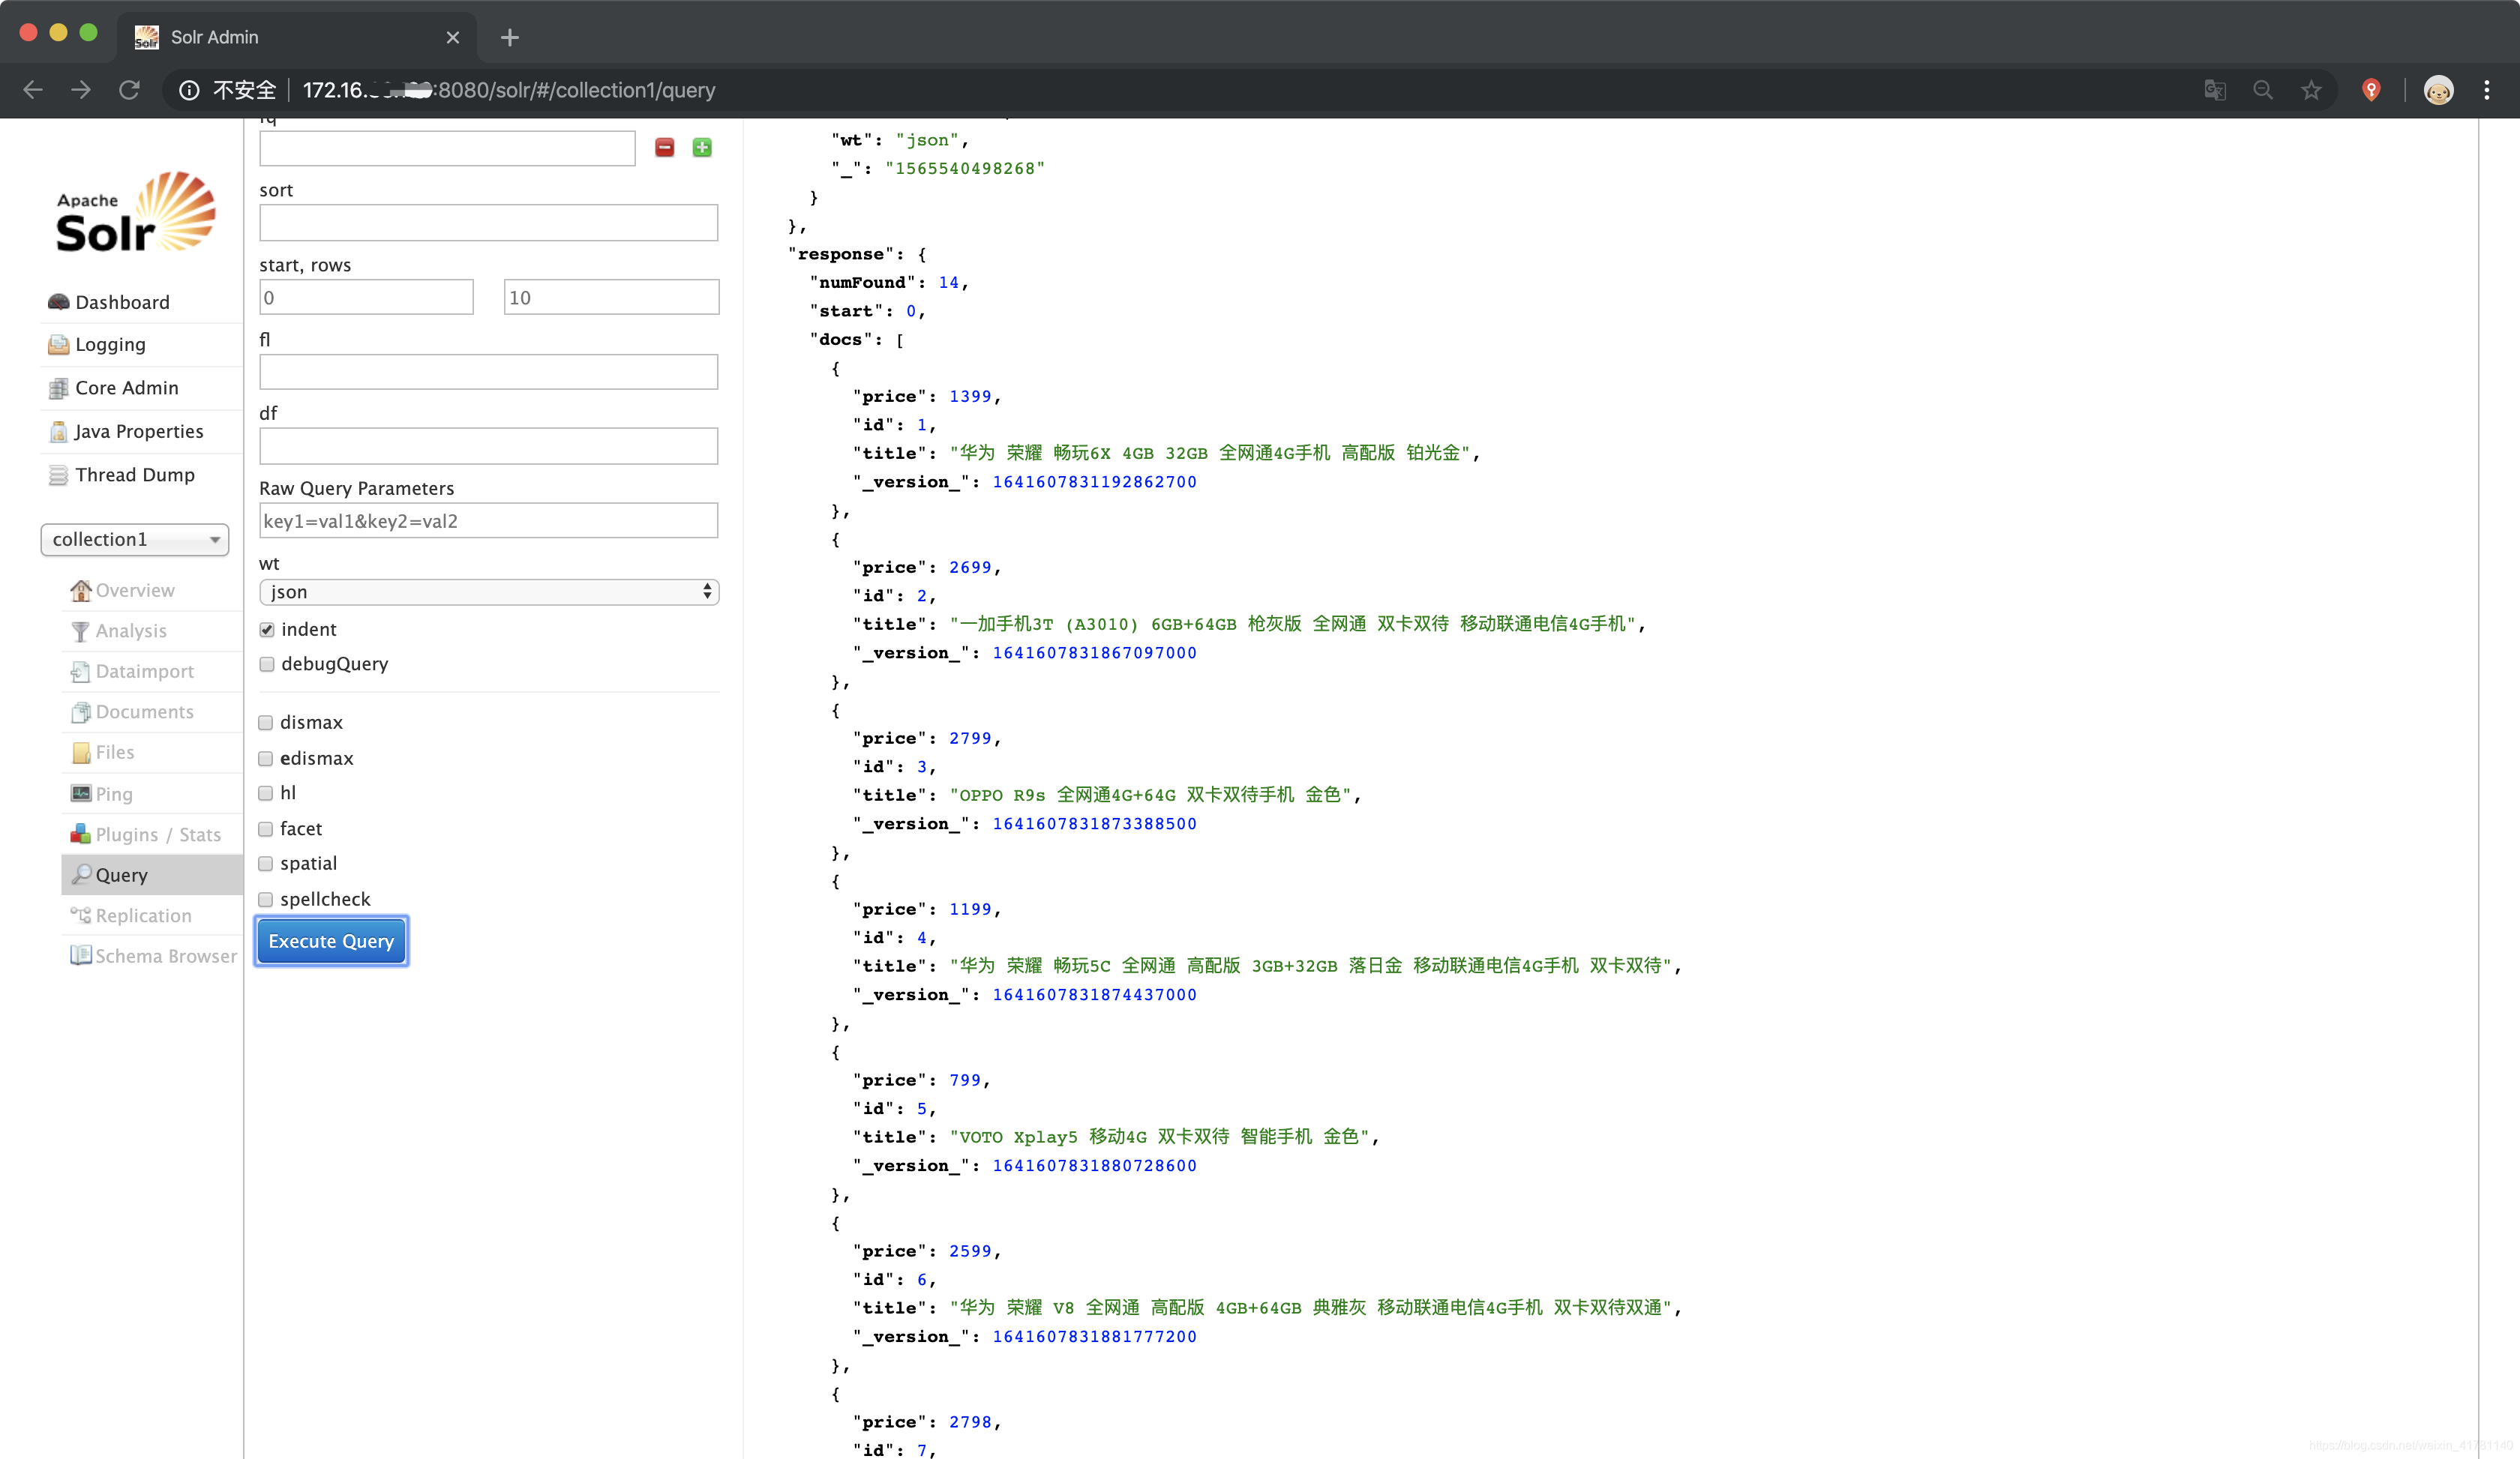Click the browser address bar URL

pos(509,90)
